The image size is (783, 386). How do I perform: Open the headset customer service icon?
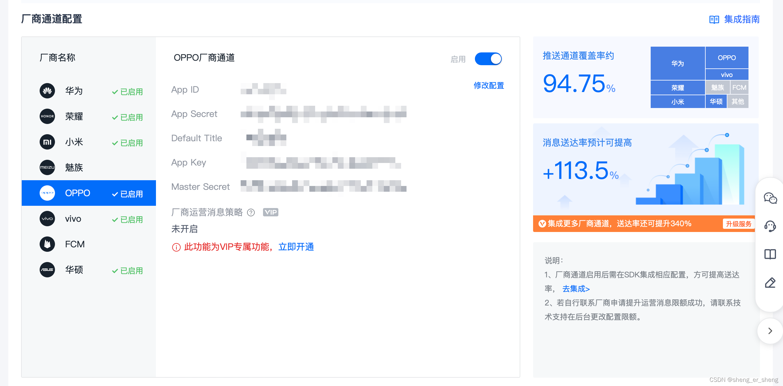[x=770, y=226]
